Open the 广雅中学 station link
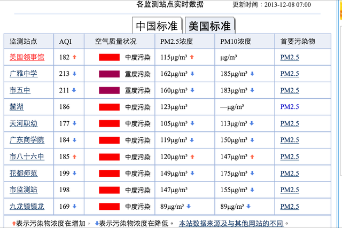 click(24, 73)
